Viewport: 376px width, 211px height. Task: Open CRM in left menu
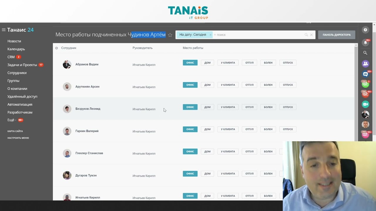point(11,57)
